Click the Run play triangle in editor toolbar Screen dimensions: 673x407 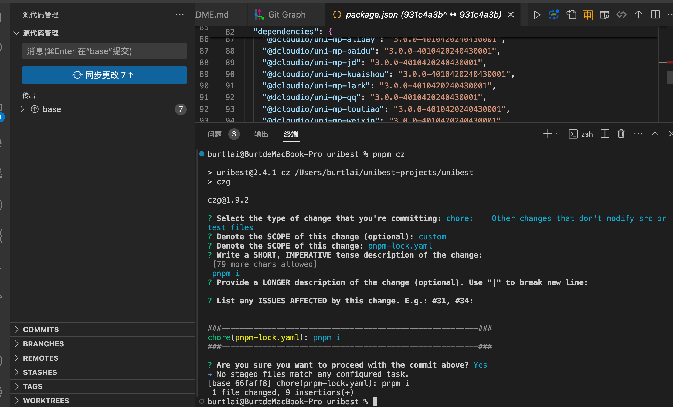537,15
